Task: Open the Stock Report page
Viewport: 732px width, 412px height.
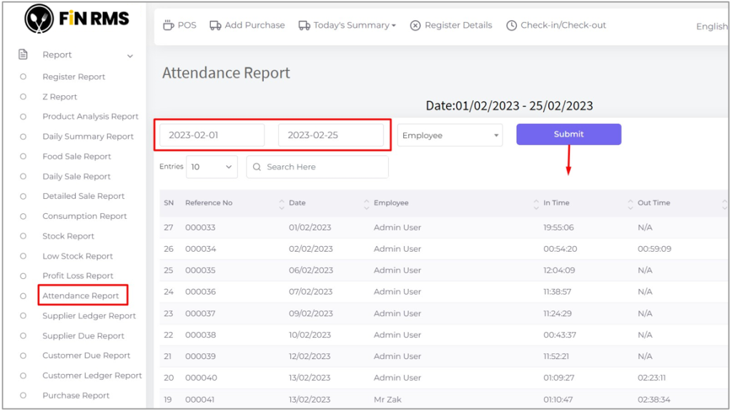Action: point(68,236)
